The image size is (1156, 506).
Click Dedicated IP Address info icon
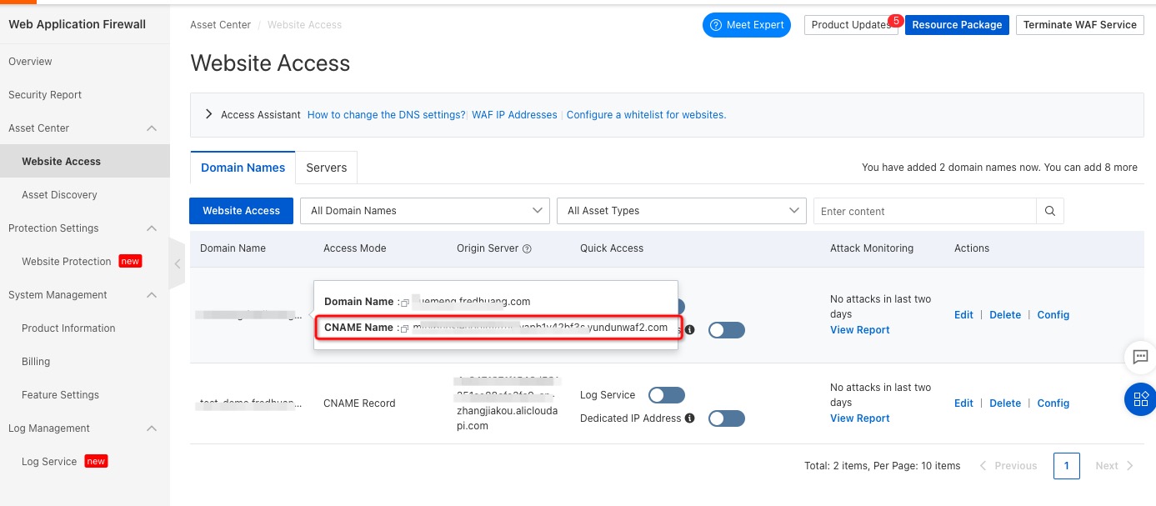pyautogui.click(x=689, y=418)
